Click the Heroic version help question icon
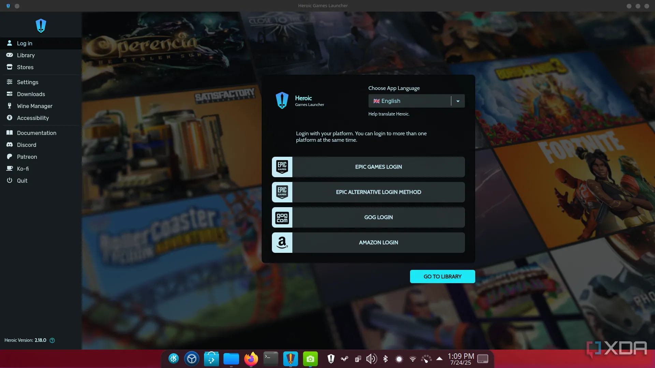The image size is (655, 368). point(52,340)
